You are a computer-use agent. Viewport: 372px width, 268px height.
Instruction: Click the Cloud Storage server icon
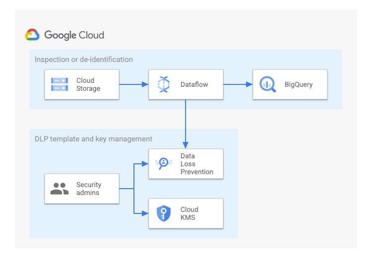(60, 84)
